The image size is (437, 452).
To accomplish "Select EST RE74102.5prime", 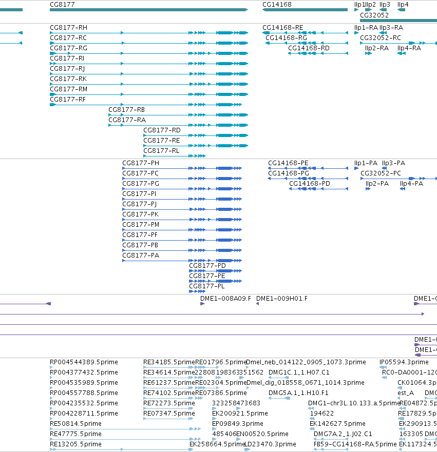I will coord(169,393).
